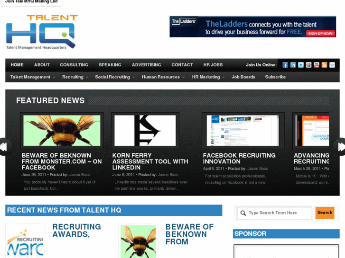This screenshot has width=345, height=258.
Task: Click Recent News From Talent HQ heading
Action: [x=64, y=210]
